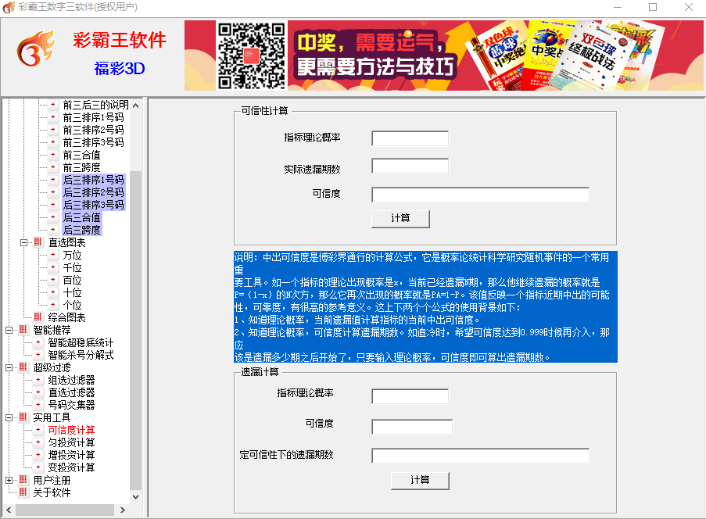Click 计算 button under 可信性计算

coord(400,219)
